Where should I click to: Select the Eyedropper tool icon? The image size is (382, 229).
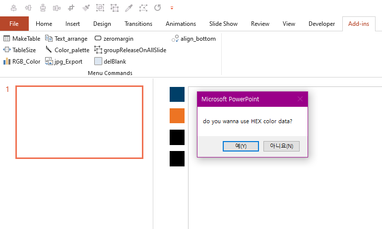coord(128,8)
